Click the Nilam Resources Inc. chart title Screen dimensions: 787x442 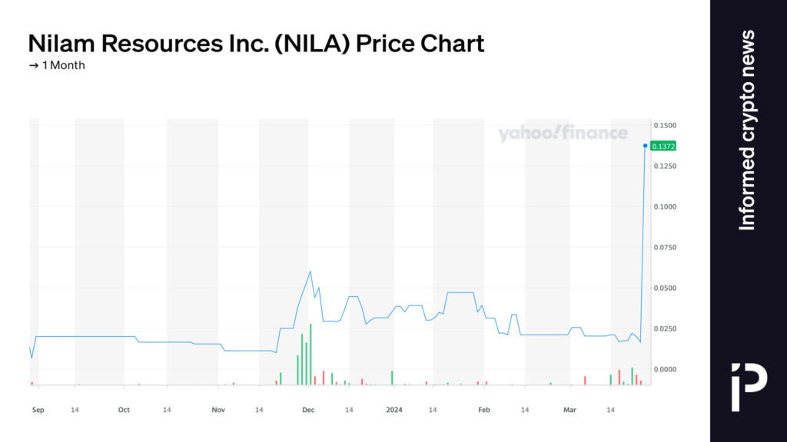click(x=256, y=44)
